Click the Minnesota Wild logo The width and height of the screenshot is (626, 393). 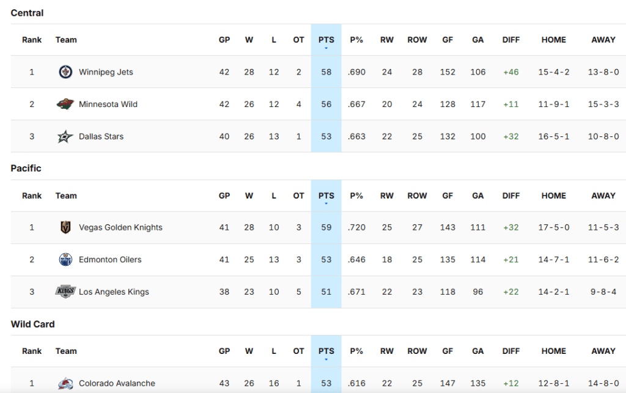pos(65,105)
